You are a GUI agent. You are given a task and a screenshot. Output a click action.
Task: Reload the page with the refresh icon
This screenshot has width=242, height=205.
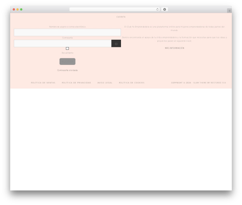pos(157,10)
